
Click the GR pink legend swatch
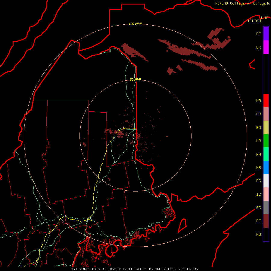click(x=266, y=114)
